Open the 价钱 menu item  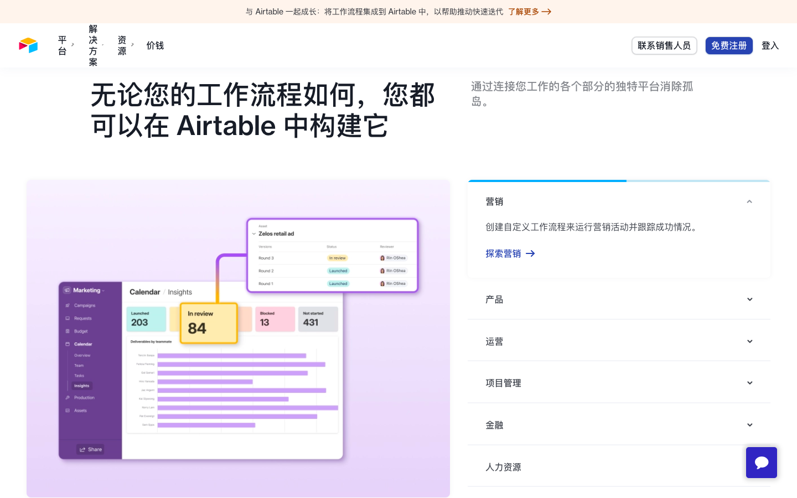[155, 45]
